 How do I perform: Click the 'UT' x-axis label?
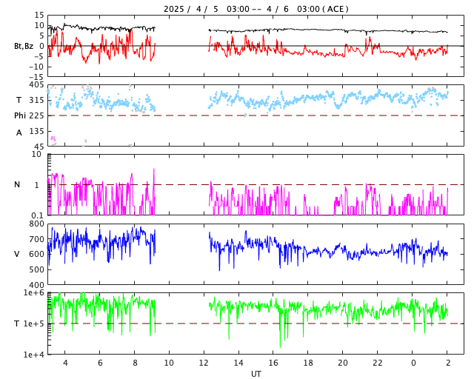click(x=256, y=374)
